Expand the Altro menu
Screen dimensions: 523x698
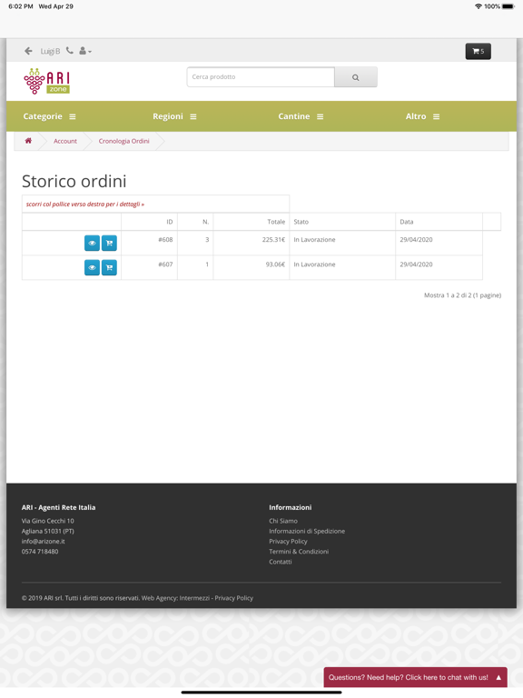pos(422,116)
